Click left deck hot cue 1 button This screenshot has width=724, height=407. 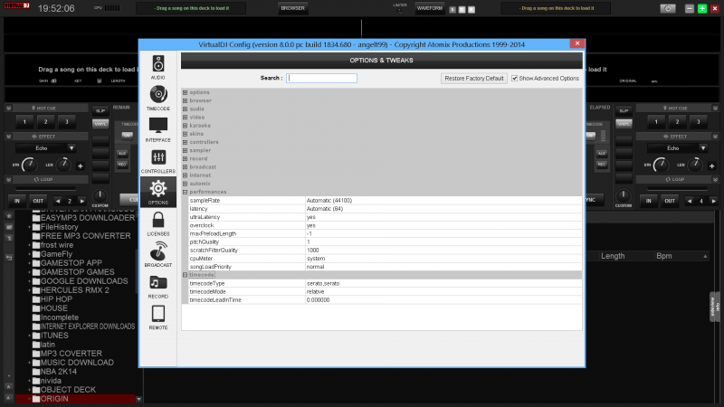tap(25, 122)
